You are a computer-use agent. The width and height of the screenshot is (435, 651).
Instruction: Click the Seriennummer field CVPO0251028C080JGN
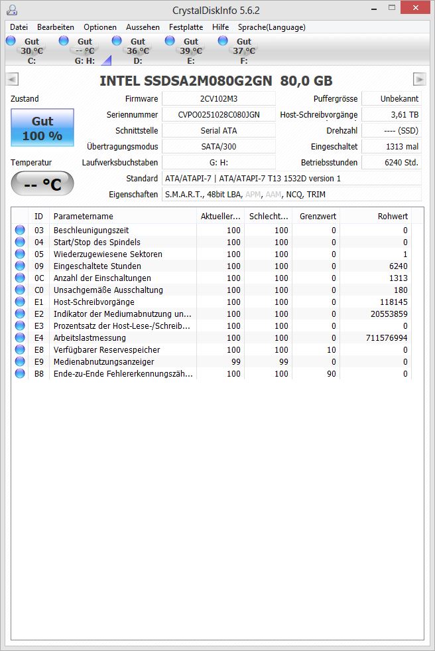tap(219, 114)
